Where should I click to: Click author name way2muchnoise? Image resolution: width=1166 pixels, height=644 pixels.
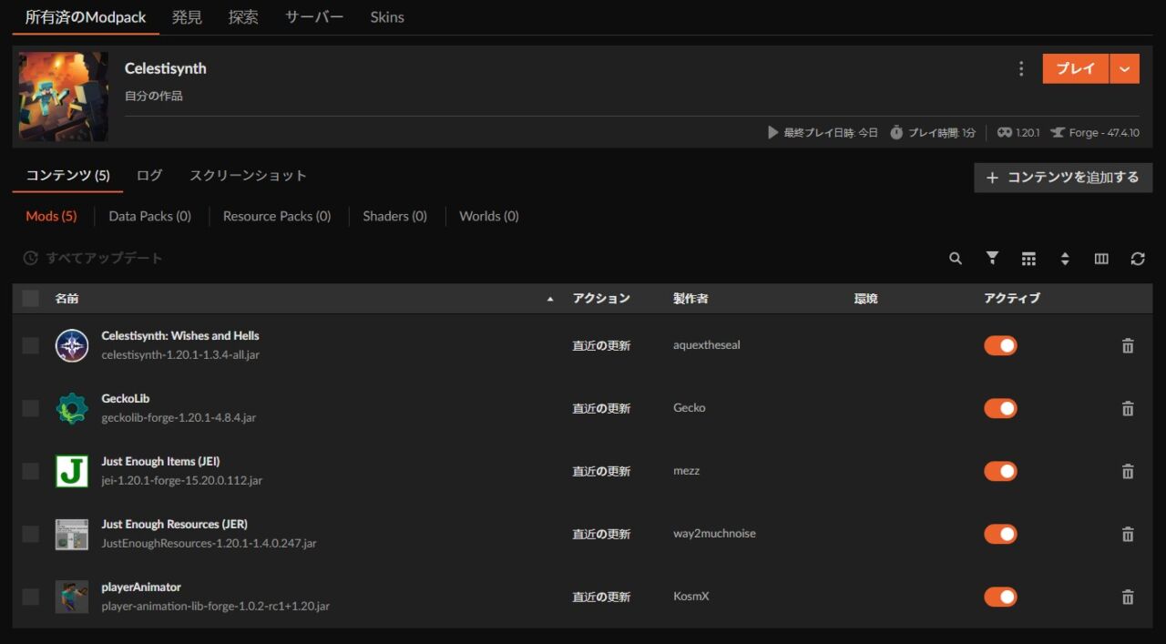[714, 534]
